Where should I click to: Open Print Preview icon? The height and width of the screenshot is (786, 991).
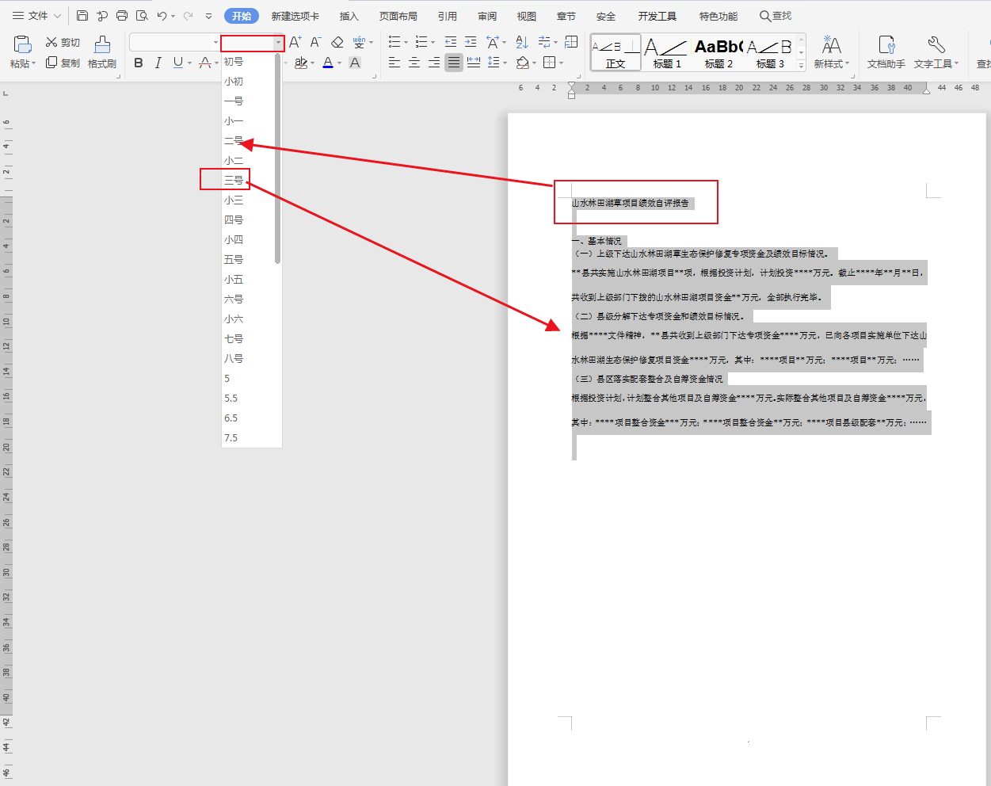pyautogui.click(x=142, y=16)
